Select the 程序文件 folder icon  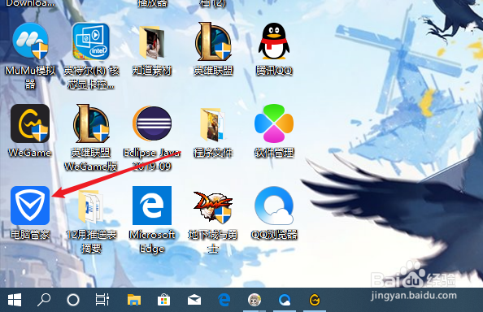[x=212, y=124]
